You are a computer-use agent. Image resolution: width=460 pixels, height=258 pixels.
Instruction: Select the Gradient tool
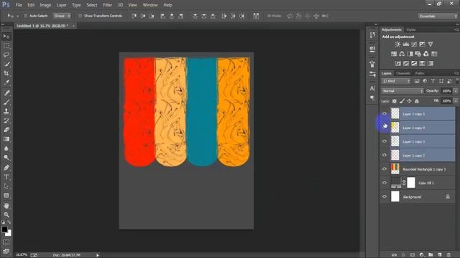6,139
